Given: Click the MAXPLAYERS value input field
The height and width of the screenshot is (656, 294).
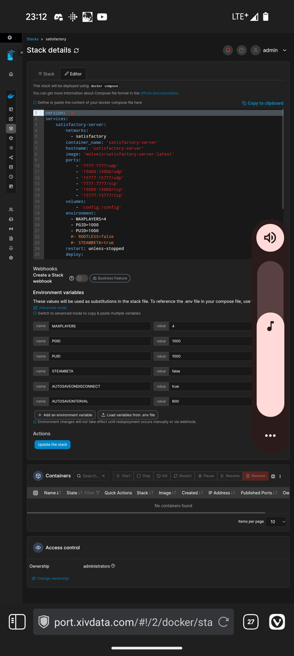Looking at the screenshot, I should (x=203, y=326).
